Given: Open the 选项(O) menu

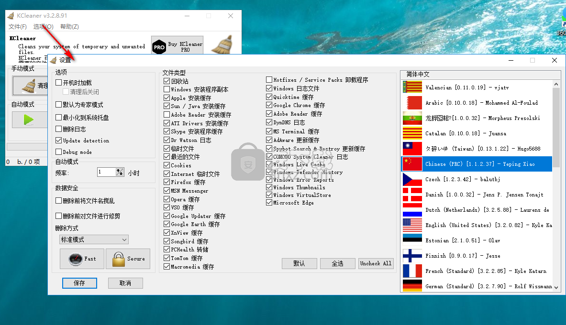Looking at the screenshot, I should 44,27.
